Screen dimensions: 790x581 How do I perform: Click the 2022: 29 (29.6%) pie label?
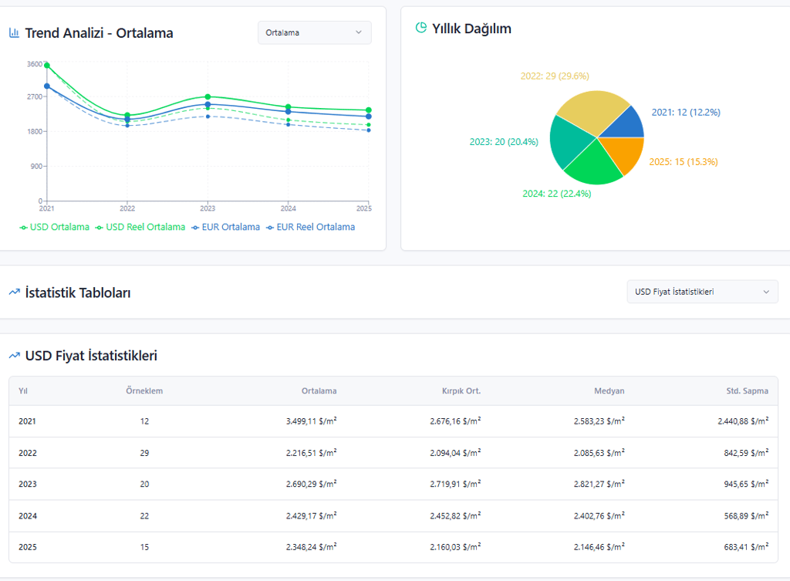click(555, 76)
